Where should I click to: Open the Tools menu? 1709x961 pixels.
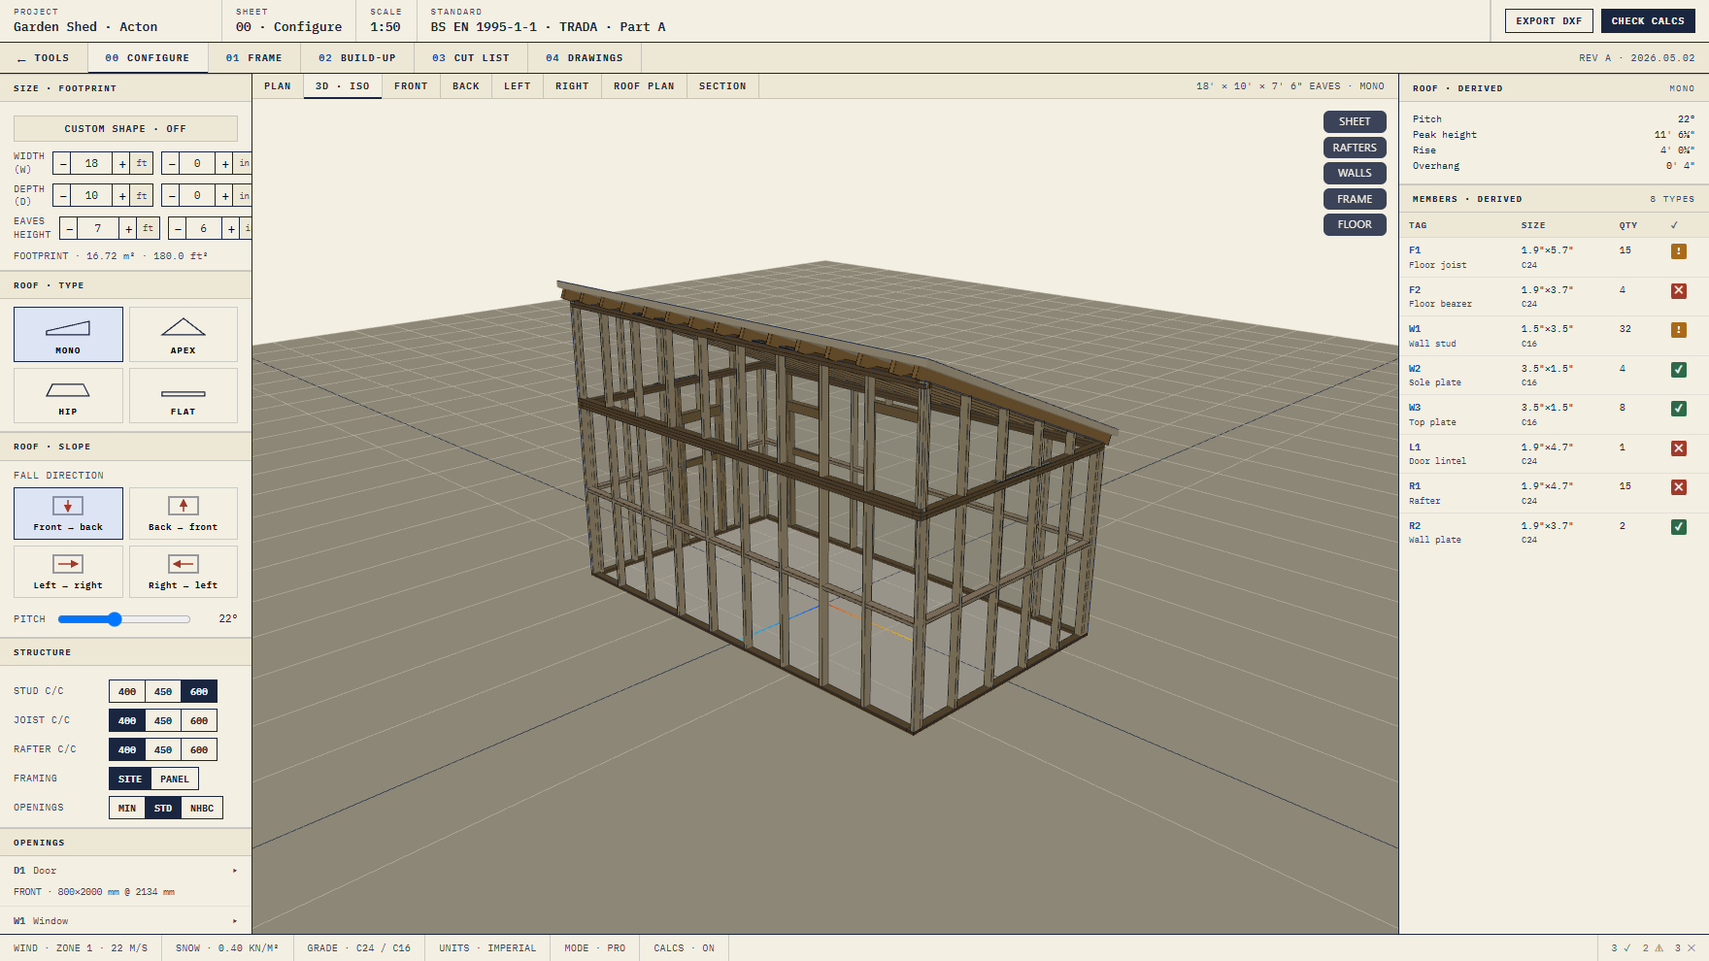[44, 58]
